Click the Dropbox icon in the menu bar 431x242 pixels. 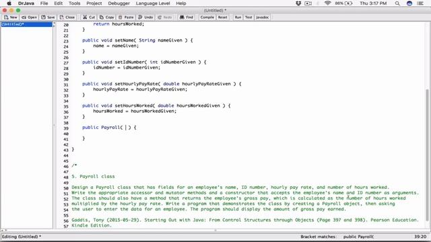(x=298, y=3)
